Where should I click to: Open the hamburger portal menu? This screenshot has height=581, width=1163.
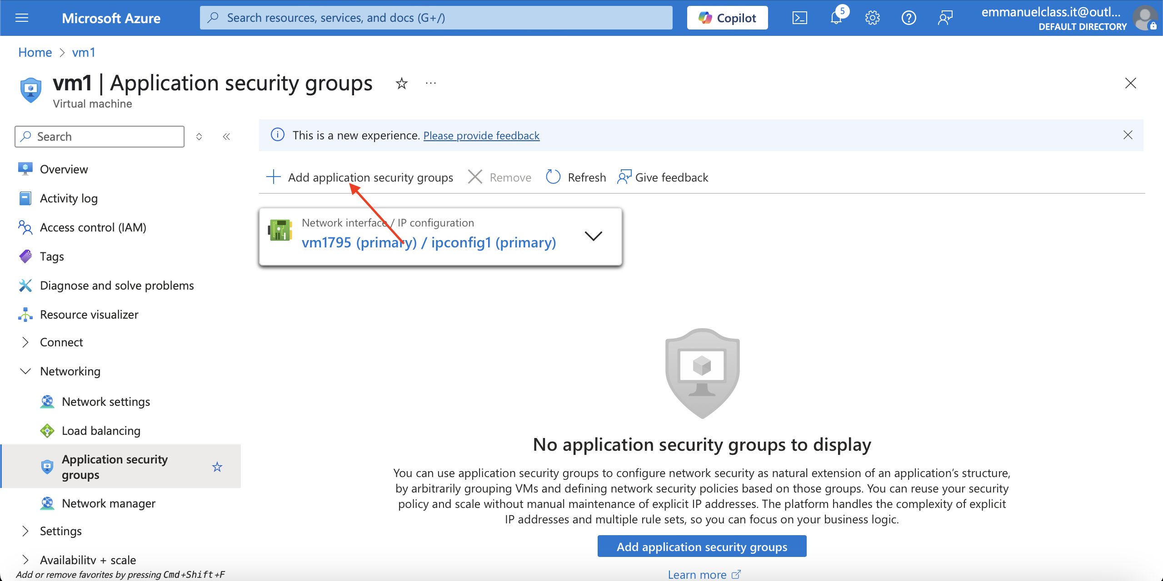(x=22, y=18)
